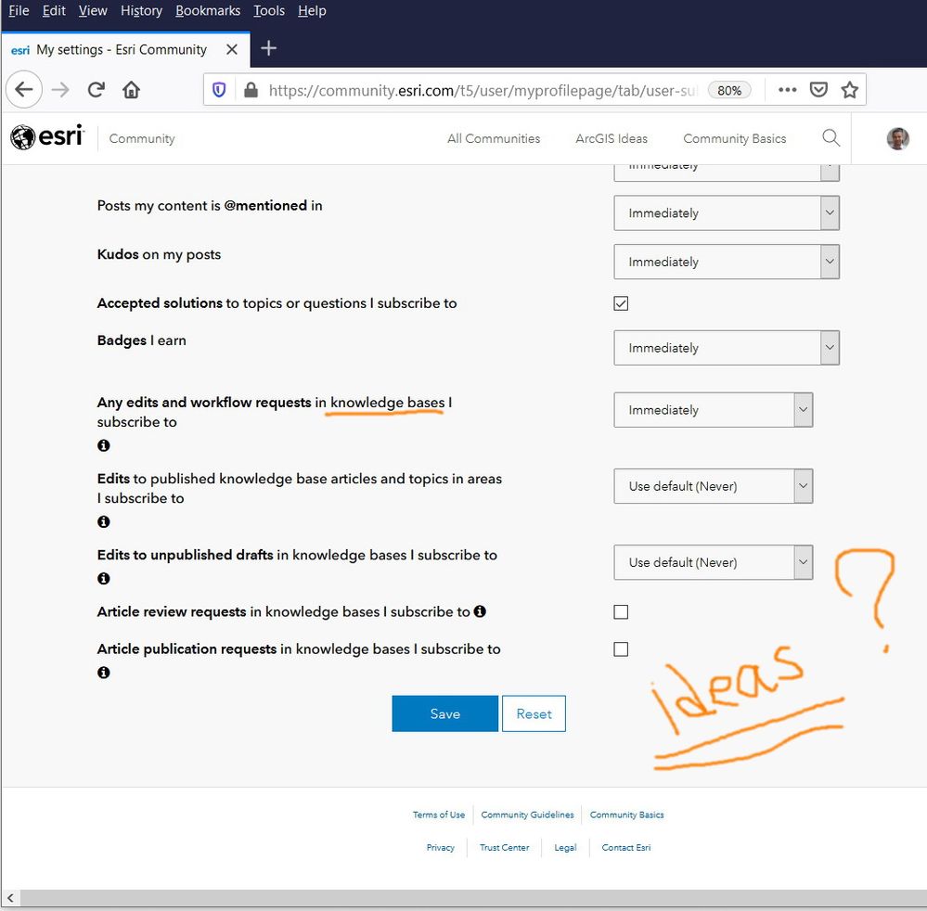
Task: Open the Edit menu
Action: click(x=54, y=10)
